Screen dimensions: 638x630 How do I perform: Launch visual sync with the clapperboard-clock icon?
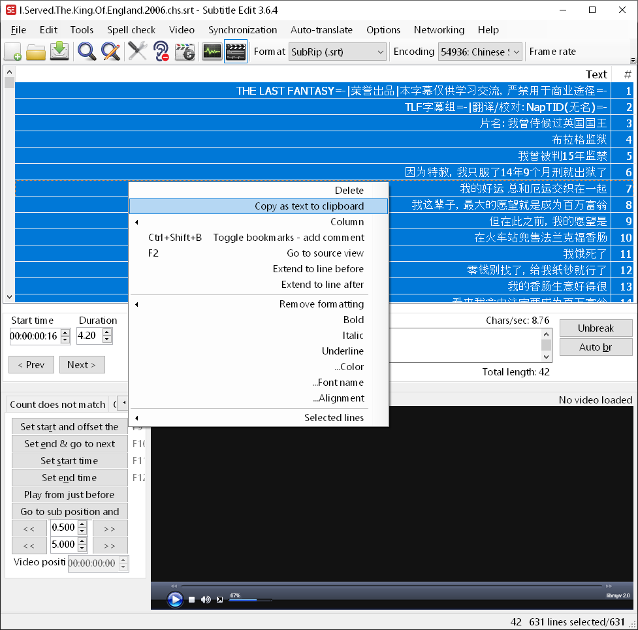click(185, 52)
